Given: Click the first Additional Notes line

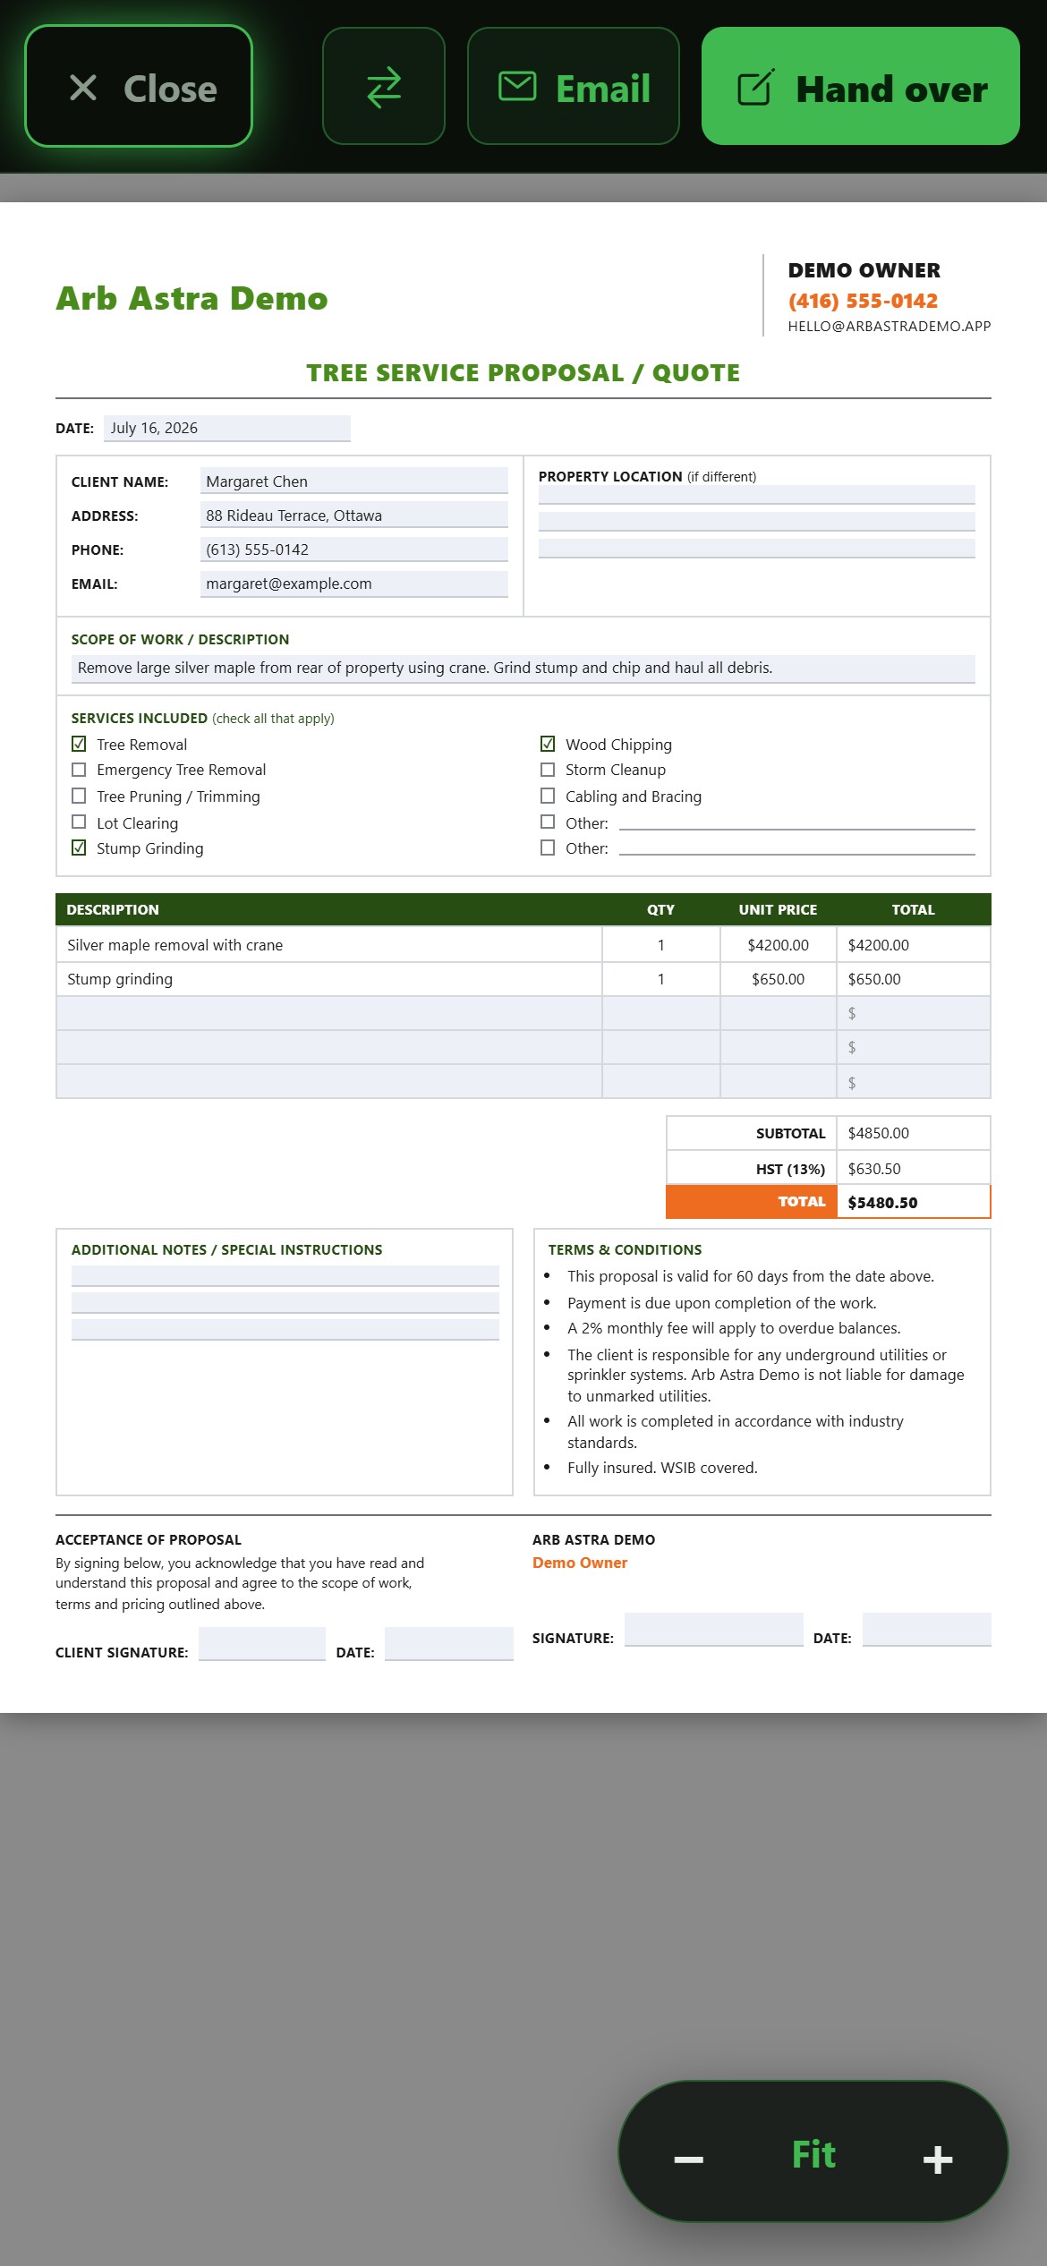Looking at the screenshot, I should click(285, 1275).
